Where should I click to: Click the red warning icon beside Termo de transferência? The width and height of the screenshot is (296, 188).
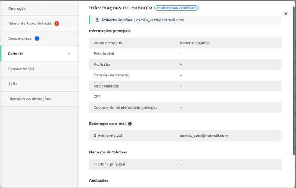coord(56,24)
